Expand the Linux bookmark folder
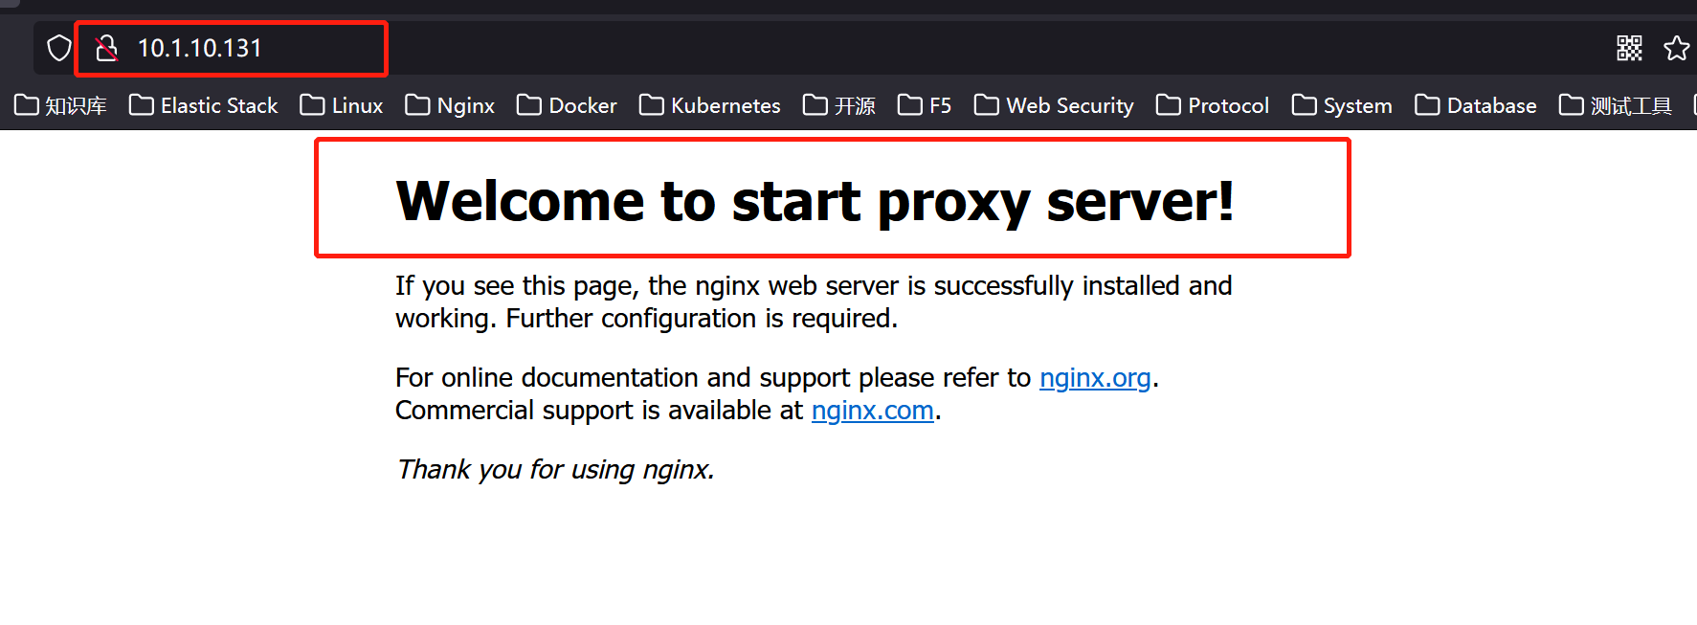 coord(342,105)
